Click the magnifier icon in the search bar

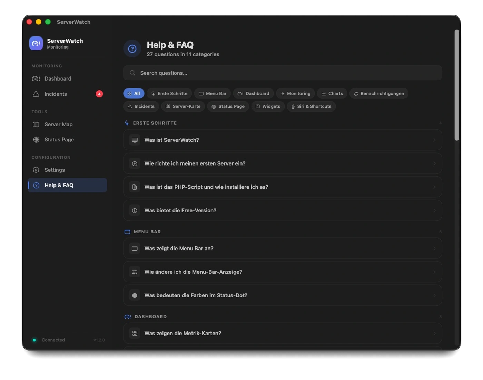[x=132, y=73]
